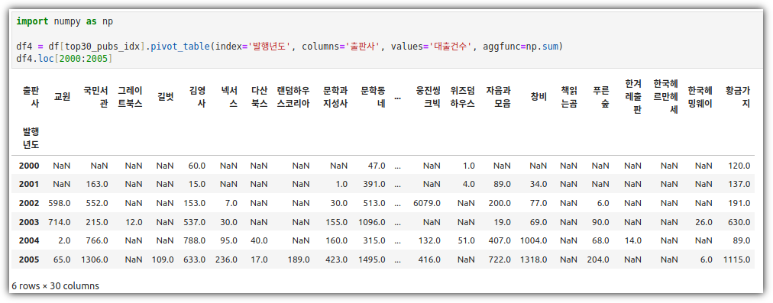The image size is (773, 303).
Task: Select the '한겨레출판' column header
Action: point(633,97)
